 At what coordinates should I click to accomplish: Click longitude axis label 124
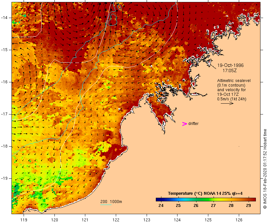[x=177, y=220]
